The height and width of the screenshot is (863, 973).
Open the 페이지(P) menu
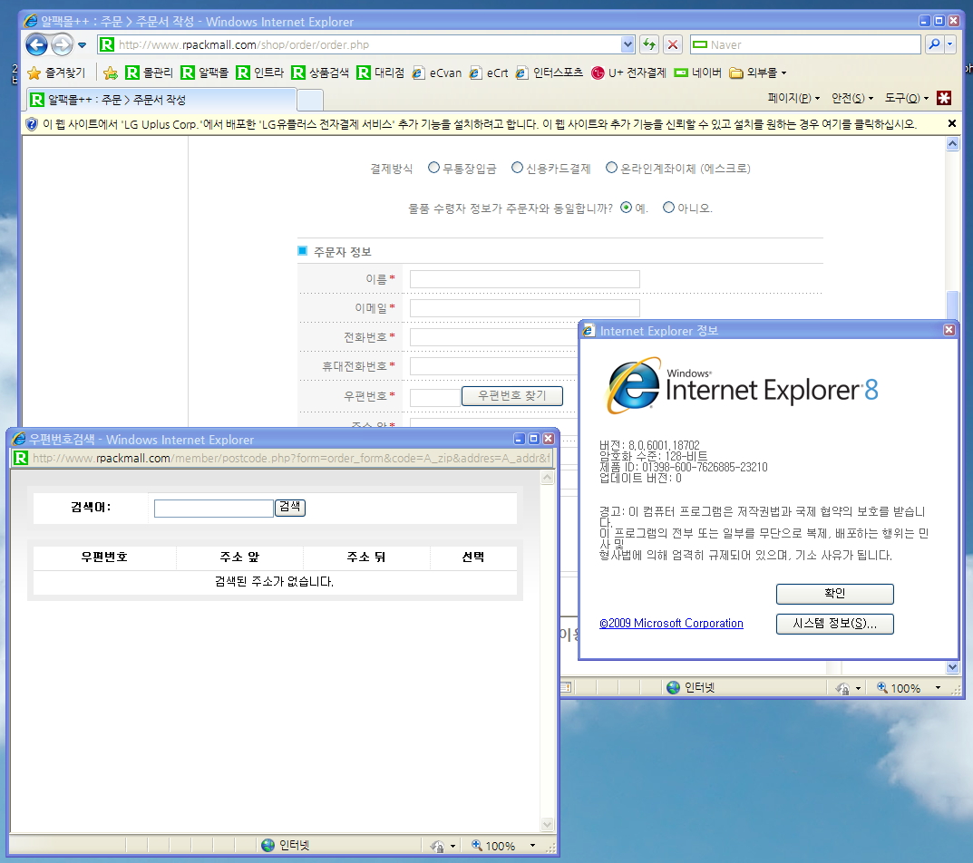[x=793, y=98]
